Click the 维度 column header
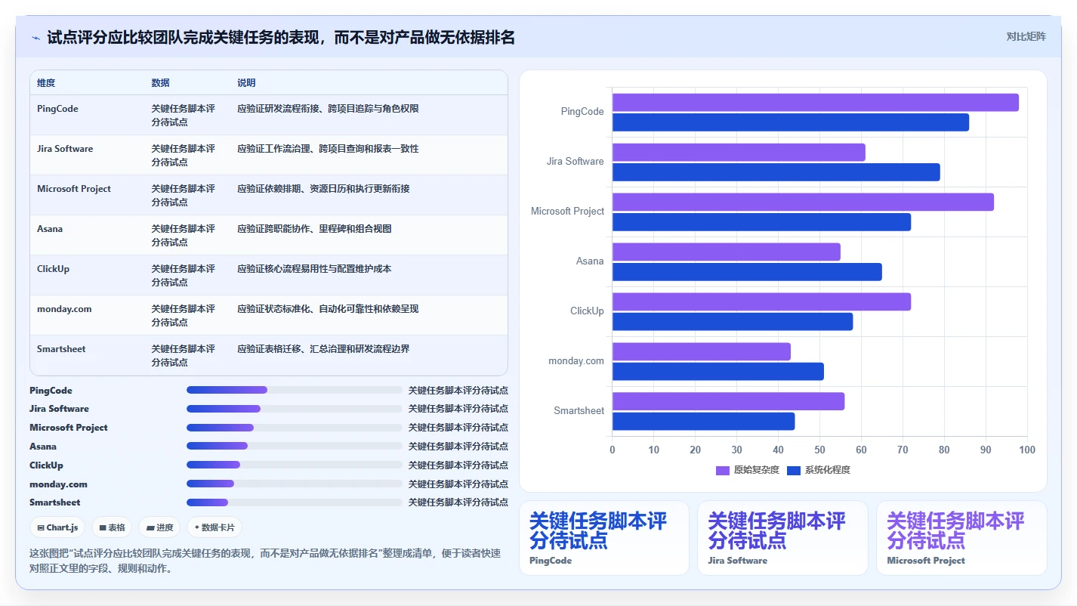The width and height of the screenshot is (1077, 606). point(46,83)
